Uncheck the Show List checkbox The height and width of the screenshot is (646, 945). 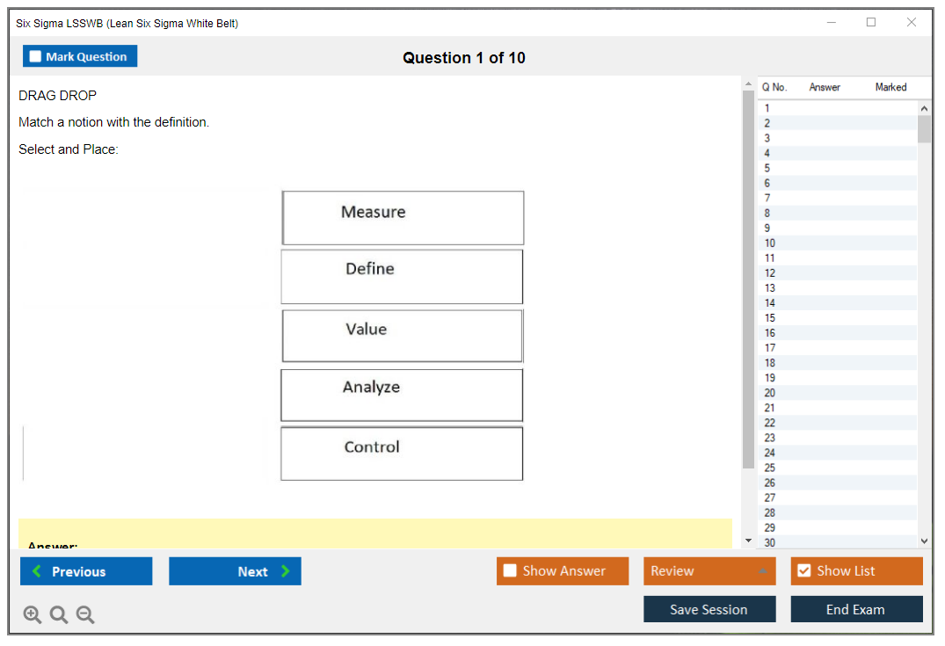click(x=803, y=571)
